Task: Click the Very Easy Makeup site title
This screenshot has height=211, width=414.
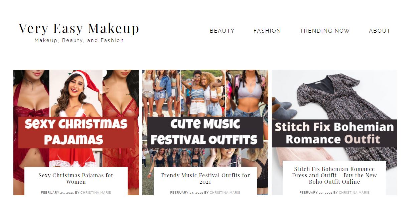Action: point(79,29)
